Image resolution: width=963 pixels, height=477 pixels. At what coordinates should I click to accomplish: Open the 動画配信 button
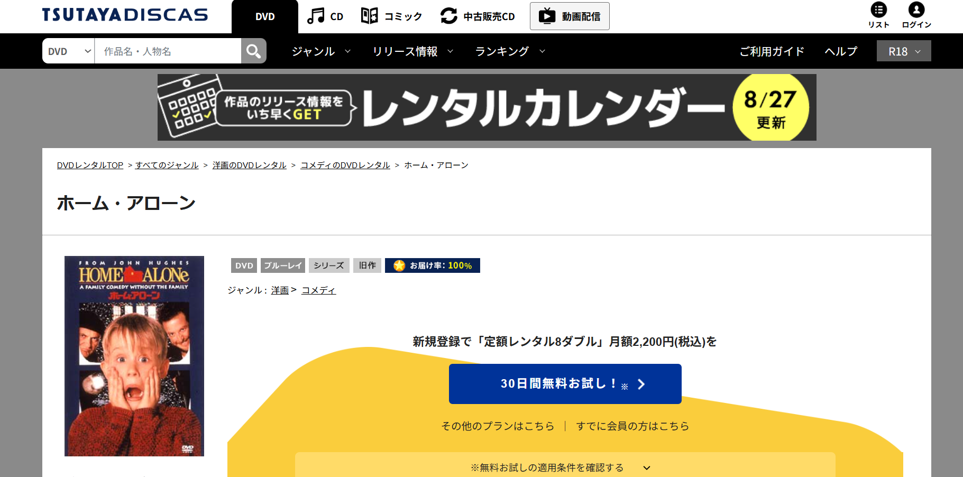[x=570, y=16]
